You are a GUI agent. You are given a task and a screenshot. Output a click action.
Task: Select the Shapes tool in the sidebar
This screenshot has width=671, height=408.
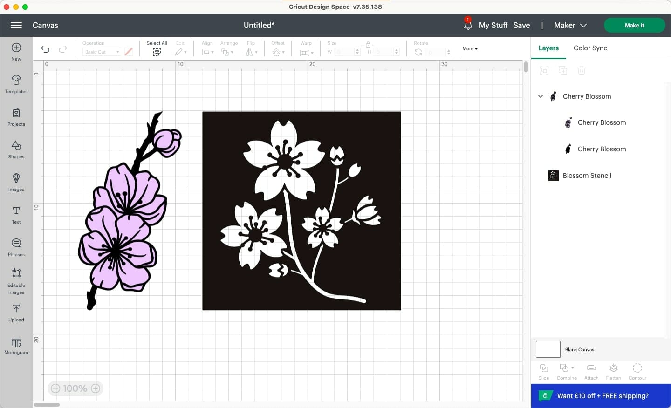[16, 150]
